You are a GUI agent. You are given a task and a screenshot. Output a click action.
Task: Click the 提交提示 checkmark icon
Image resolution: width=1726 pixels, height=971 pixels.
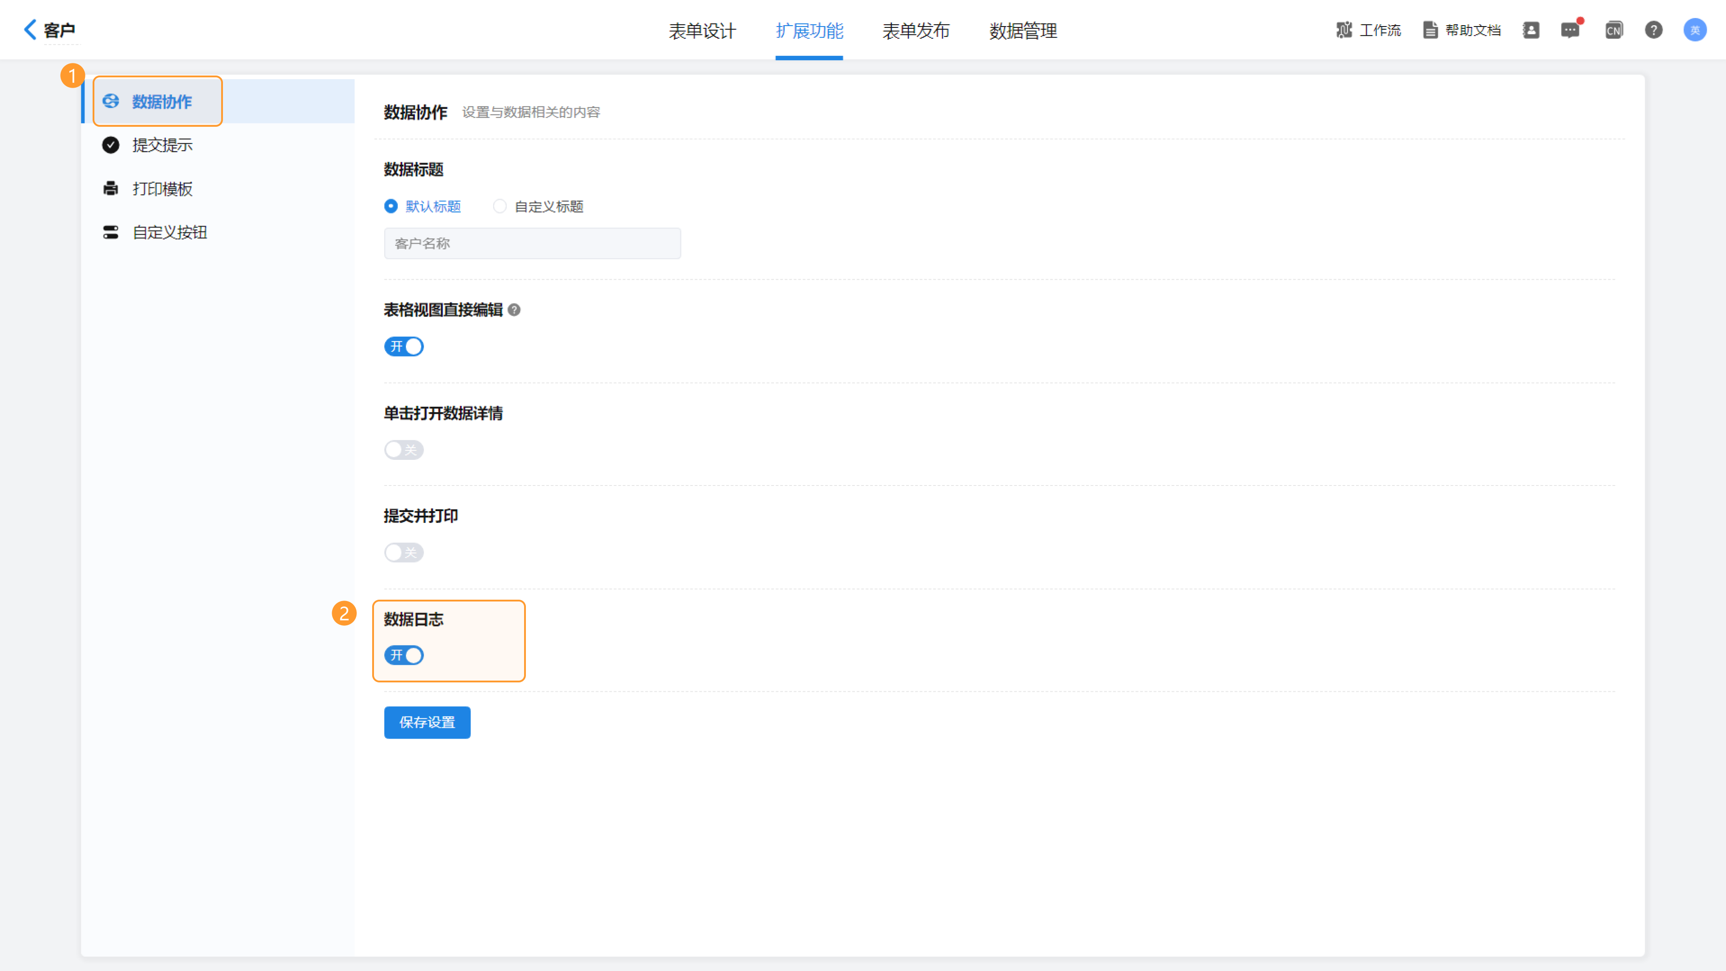pos(111,145)
